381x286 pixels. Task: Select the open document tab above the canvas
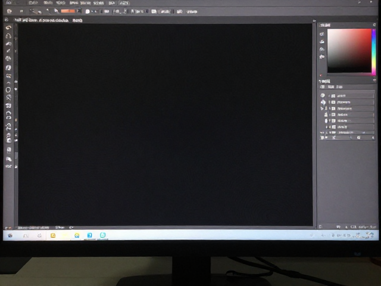(42, 20)
